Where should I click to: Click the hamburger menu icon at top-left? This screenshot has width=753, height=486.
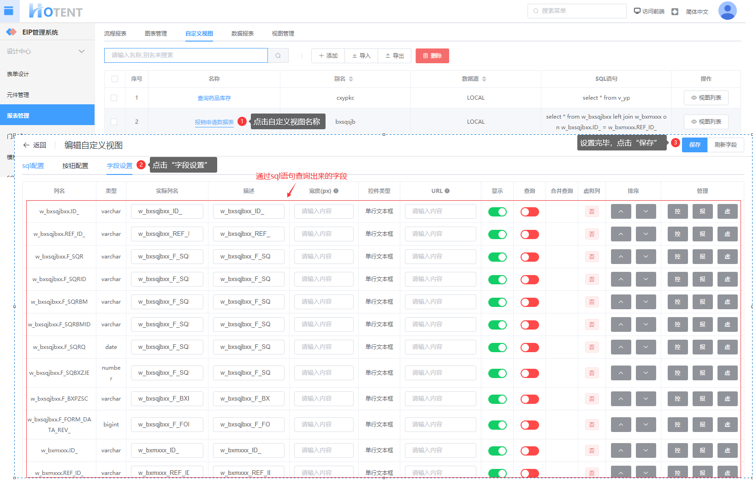[9, 11]
